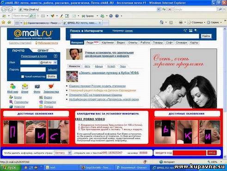
Task: Click the help question mark toolbar icon
Action: click(x=117, y=16)
